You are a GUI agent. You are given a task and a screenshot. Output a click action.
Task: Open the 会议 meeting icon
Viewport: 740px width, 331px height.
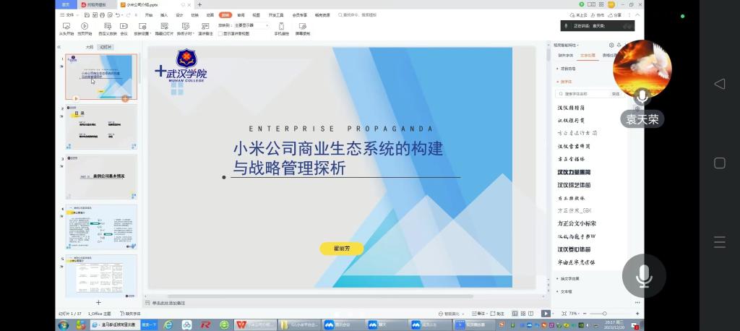tap(124, 27)
